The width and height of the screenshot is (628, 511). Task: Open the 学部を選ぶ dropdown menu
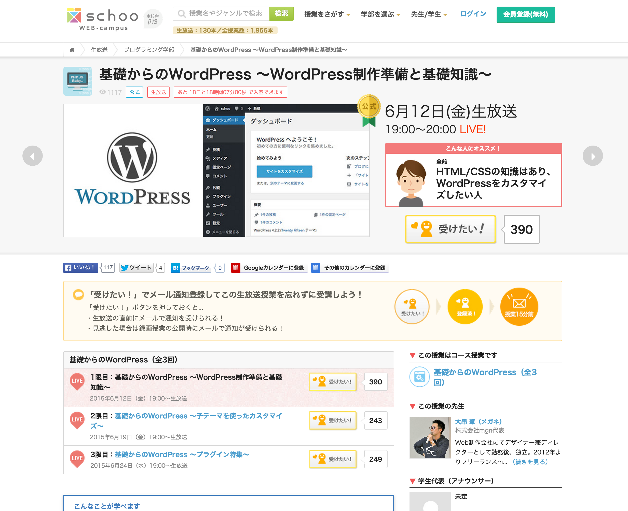pos(380,14)
